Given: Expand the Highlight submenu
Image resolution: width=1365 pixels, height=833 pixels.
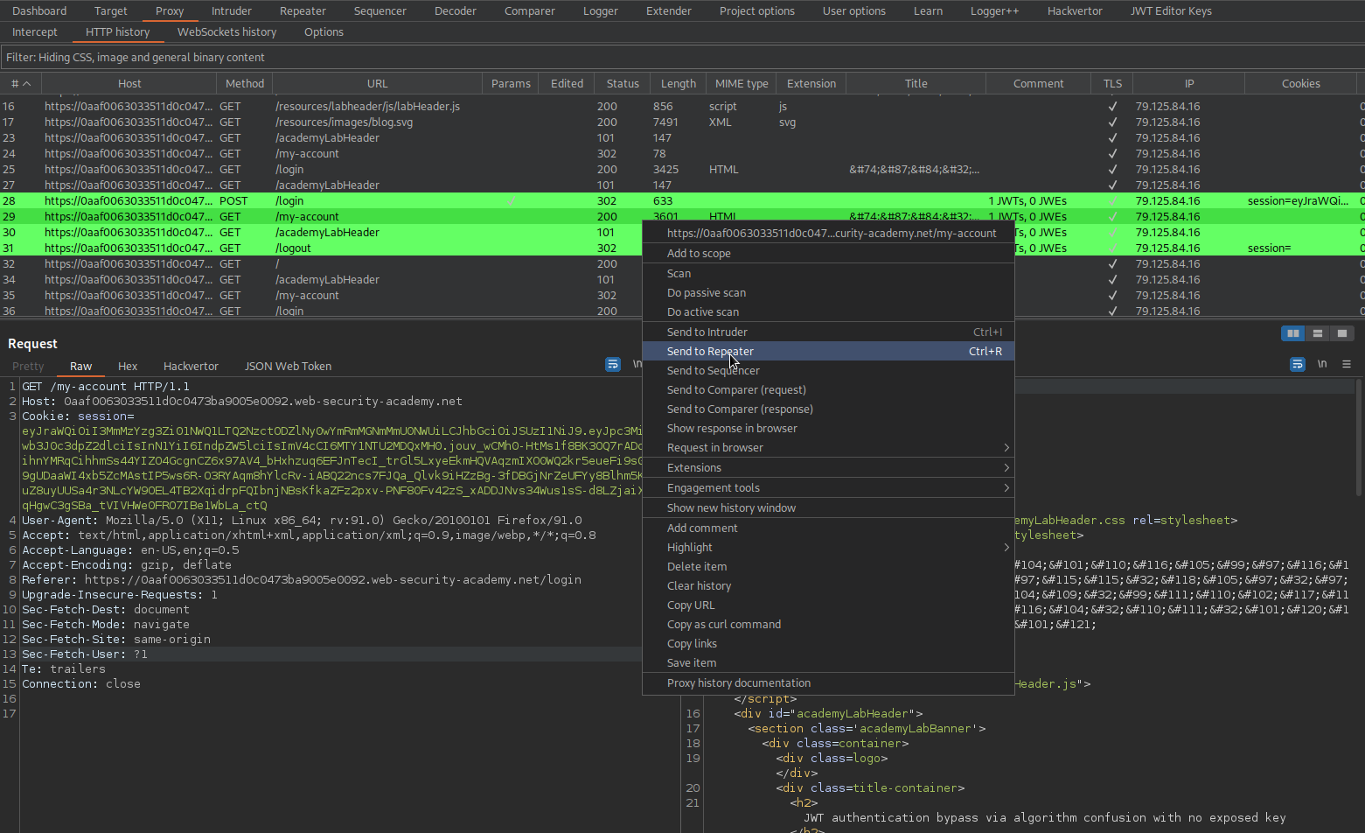Looking at the screenshot, I should click(1006, 548).
